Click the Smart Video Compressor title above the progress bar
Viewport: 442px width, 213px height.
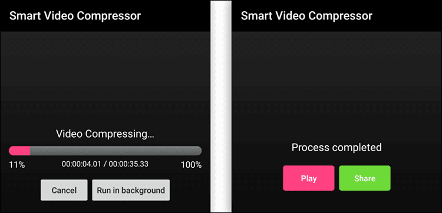(75, 16)
